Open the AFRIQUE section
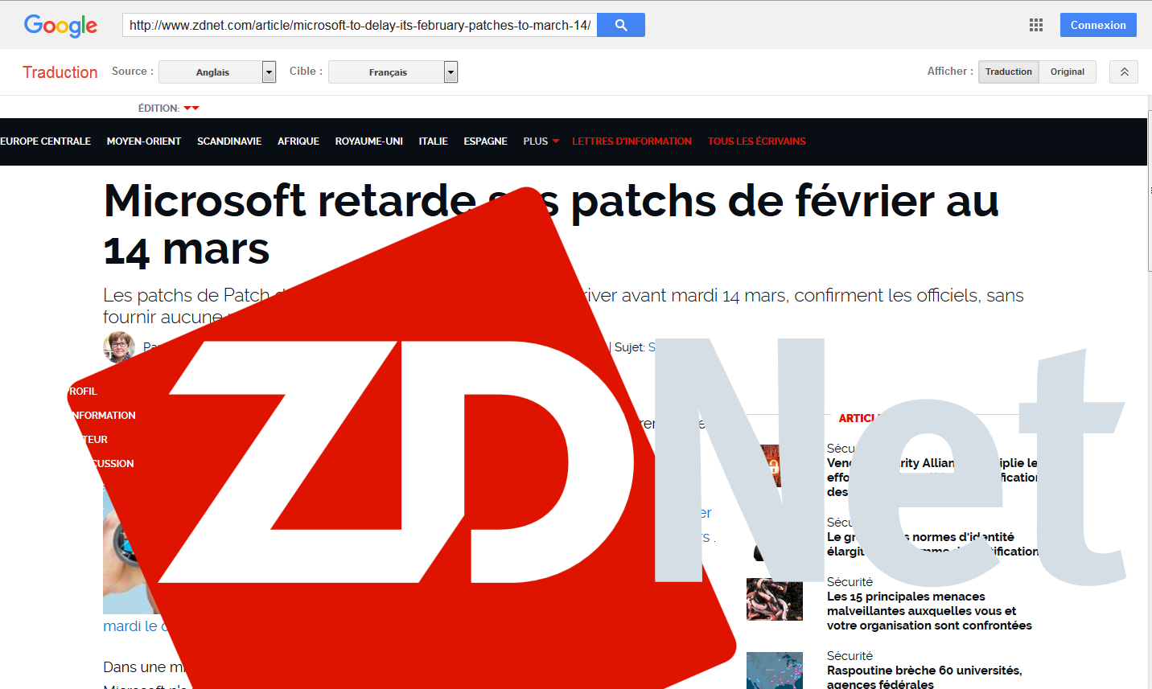1152x689 pixels. (x=298, y=141)
